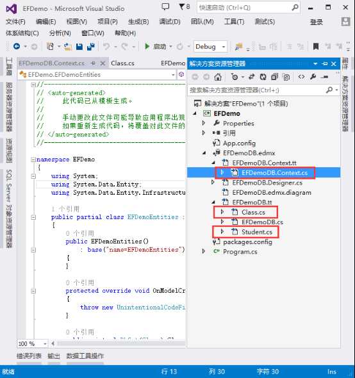Click the preview selected items icon

(x=325, y=77)
